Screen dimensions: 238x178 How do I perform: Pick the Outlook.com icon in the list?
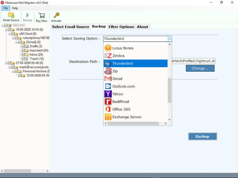[x=108, y=87]
